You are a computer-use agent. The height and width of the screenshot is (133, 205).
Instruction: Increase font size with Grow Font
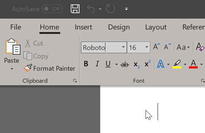point(156,47)
